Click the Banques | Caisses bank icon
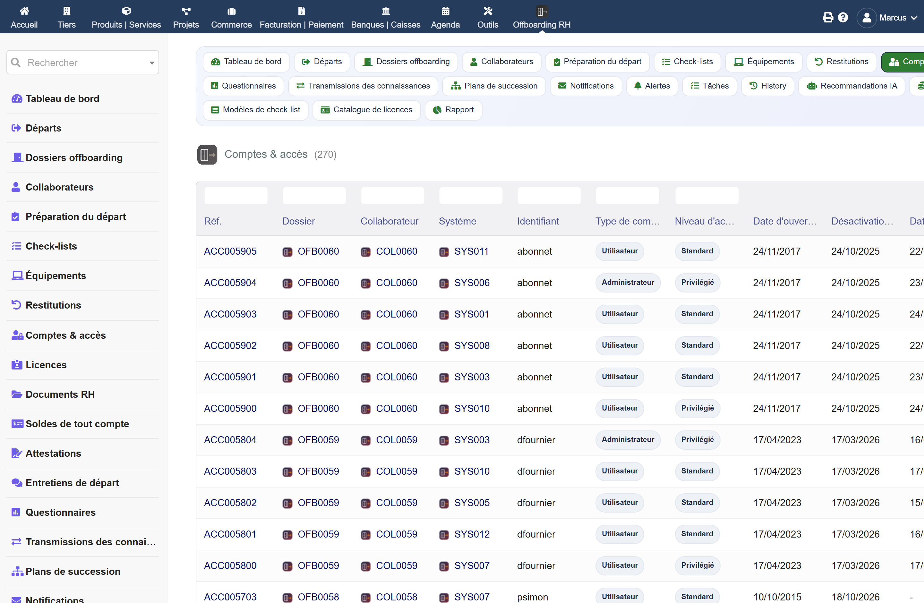 coord(386,11)
